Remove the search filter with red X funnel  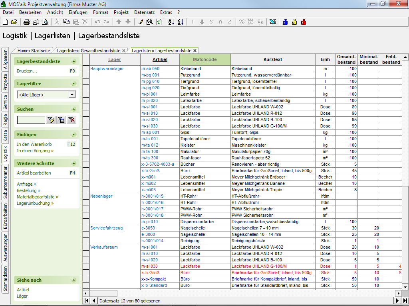71,120
